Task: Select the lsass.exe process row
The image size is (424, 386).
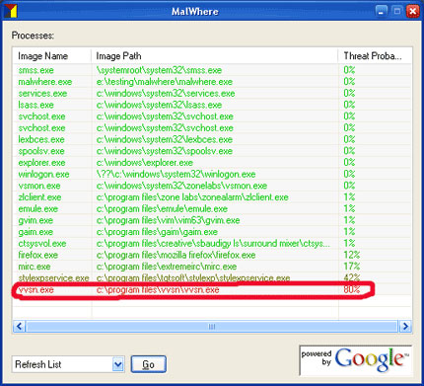Action: [x=212, y=105]
